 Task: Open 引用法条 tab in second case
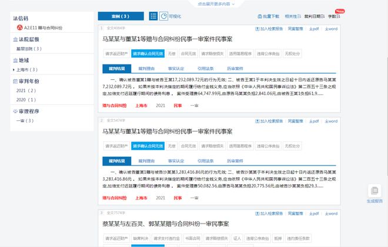tap(205, 161)
